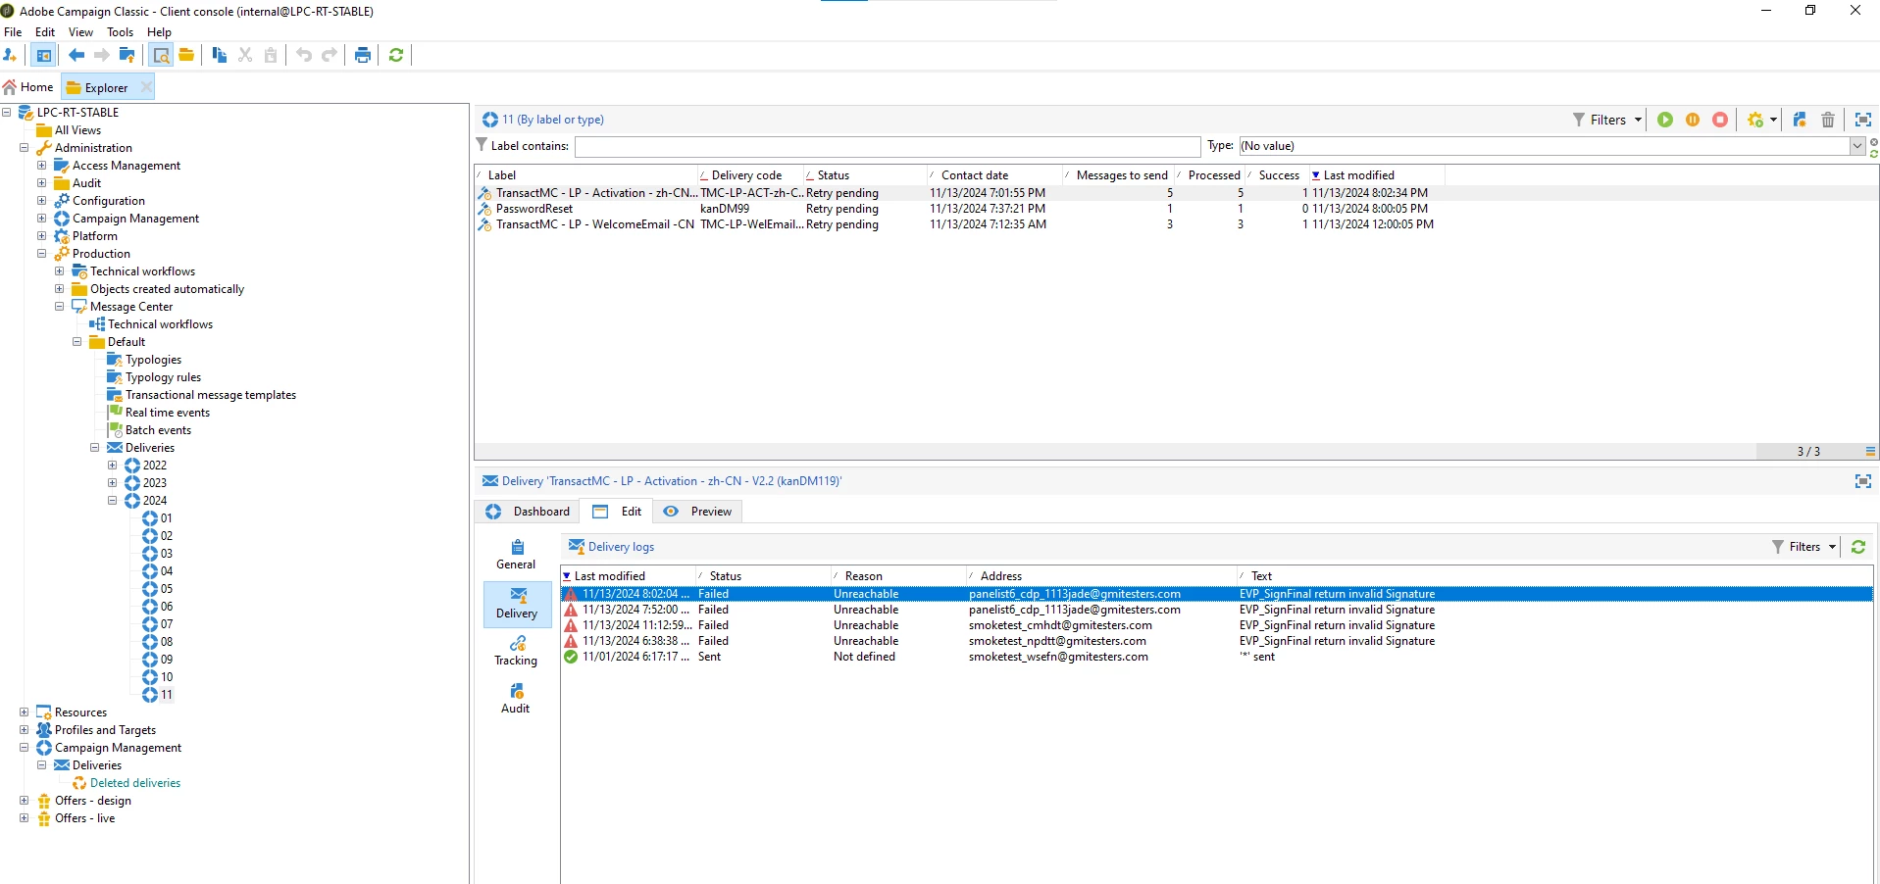Image resolution: width=1880 pixels, height=884 pixels.
Task: Open the Tools menu
Action: tap(121, 32)
